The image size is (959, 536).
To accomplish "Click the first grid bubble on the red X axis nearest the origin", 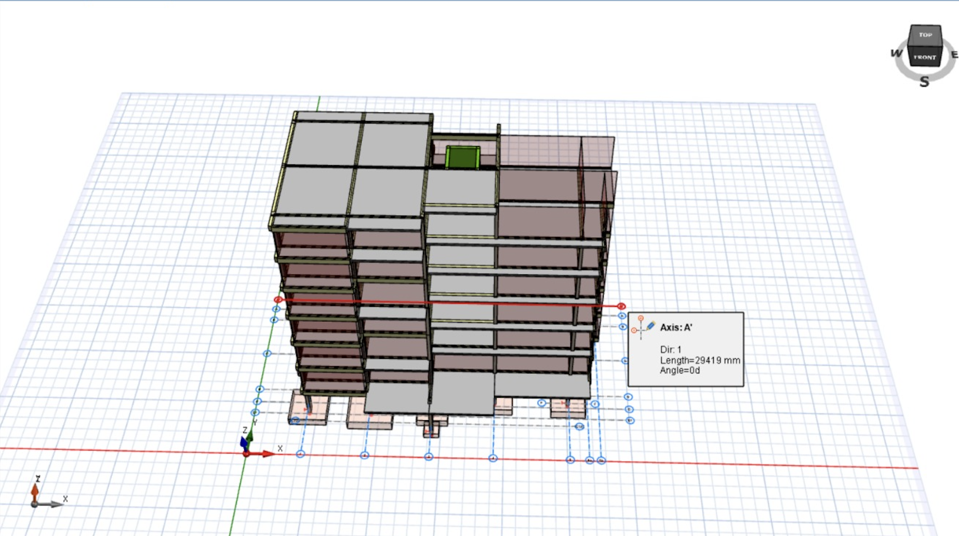I will coord(300,454).
